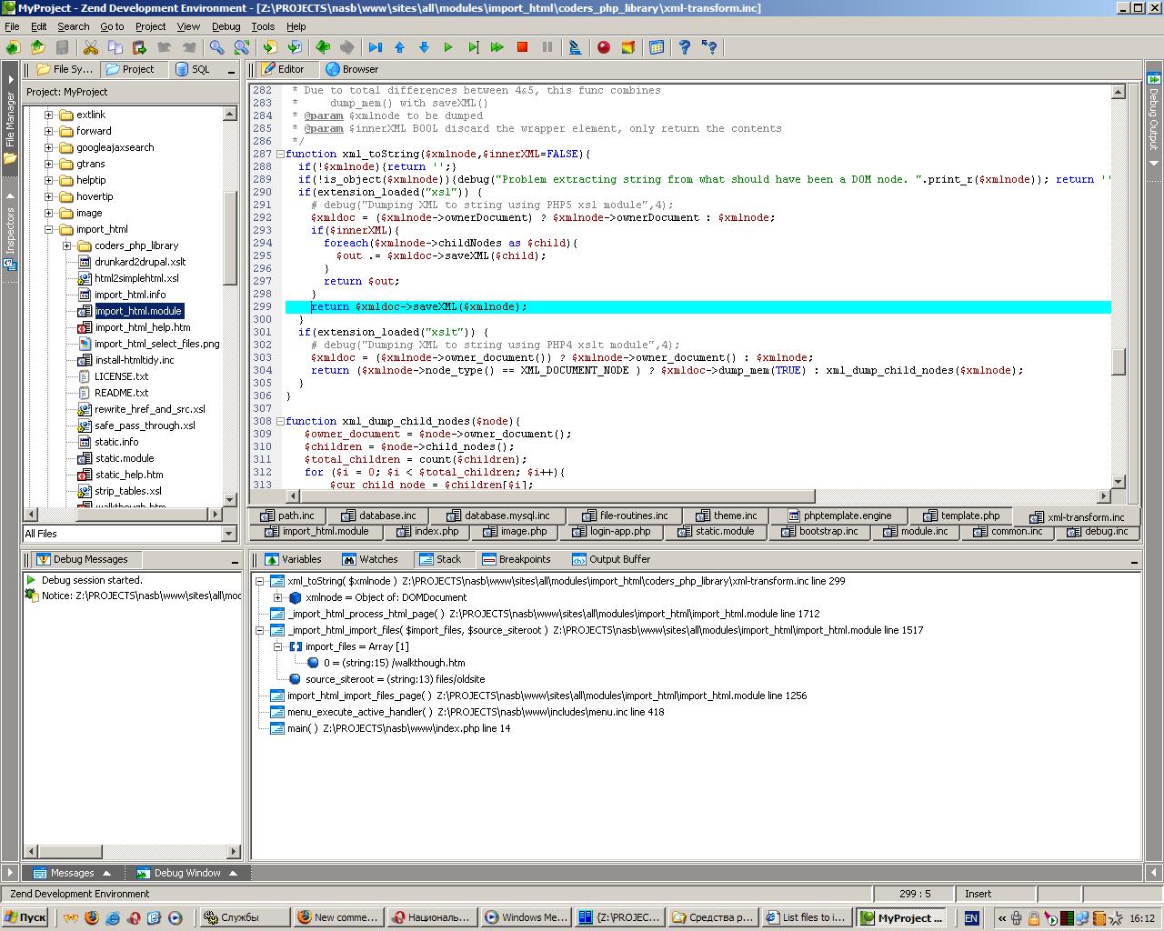1164x931 pixels.
Task: Switch to the Breakpoints tab
Action: point(516,559)
